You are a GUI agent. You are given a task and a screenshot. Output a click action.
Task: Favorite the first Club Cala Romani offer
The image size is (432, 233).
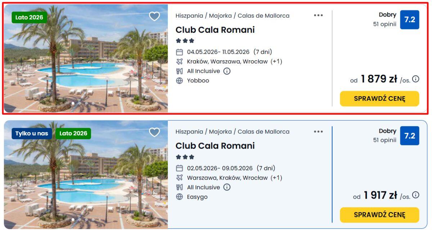(x=154, y=16)
